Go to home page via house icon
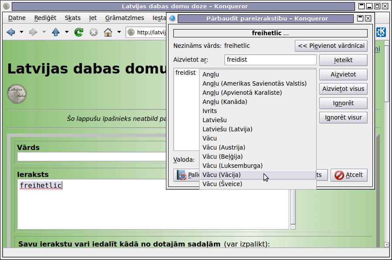392x260 pixels. [x=108, y=32]
